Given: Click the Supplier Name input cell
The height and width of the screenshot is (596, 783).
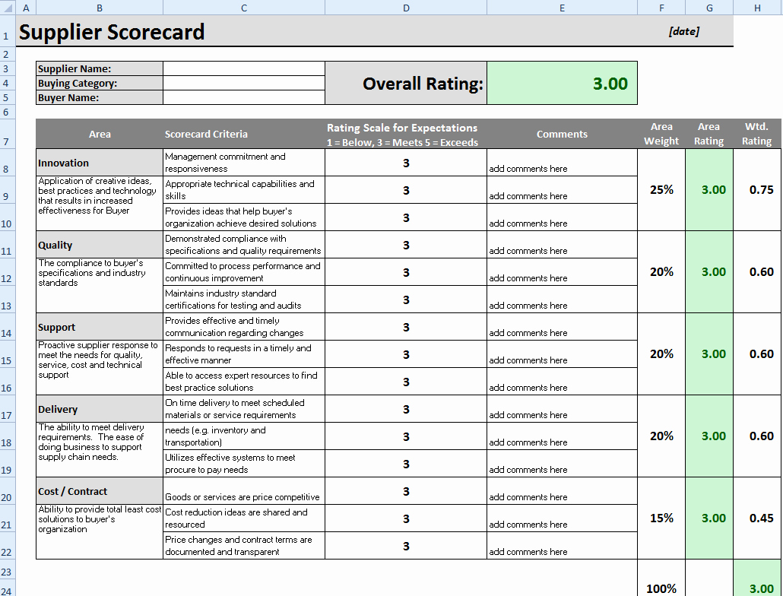Looking at the screenshot, I should click(244, 68).
